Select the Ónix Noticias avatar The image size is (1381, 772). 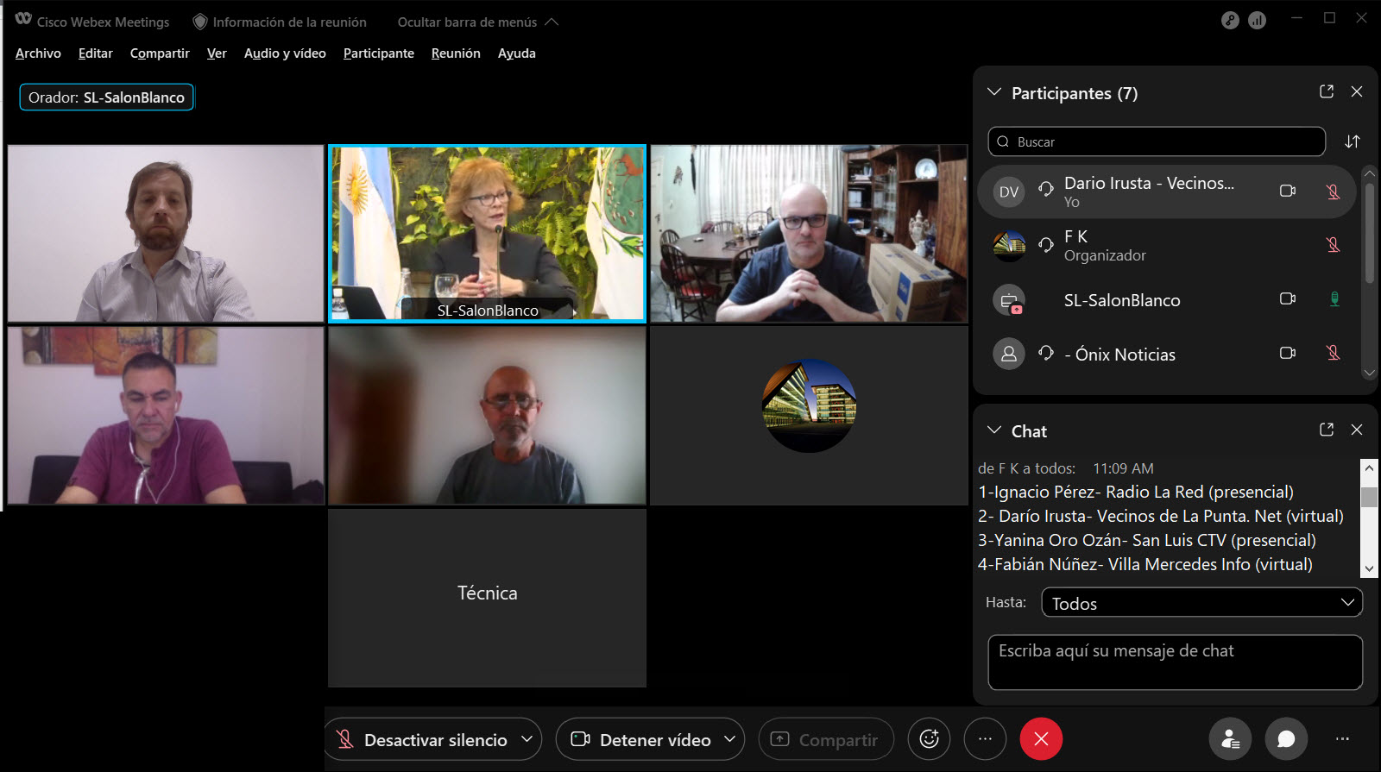tap(1009, 354)
